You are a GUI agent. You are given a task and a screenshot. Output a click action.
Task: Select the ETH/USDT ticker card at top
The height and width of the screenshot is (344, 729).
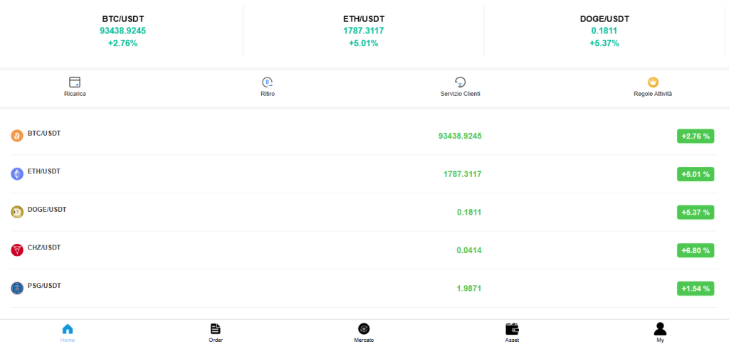[x=364, y=31]
